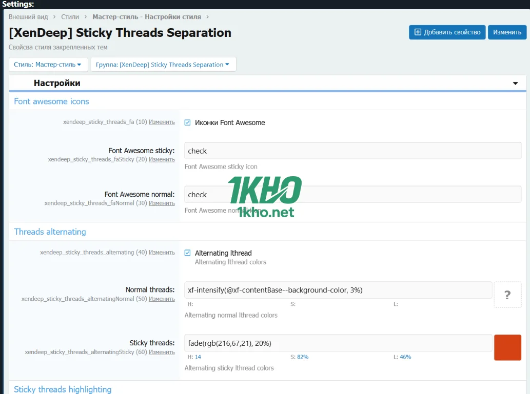Toggle the Alternating lthread checkbox
The height and width of the screenshot is (394, 530).
click(x=188, y=253)
